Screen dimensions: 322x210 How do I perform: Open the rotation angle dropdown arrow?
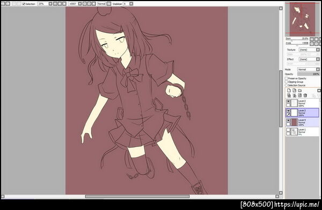pos(80,4)
